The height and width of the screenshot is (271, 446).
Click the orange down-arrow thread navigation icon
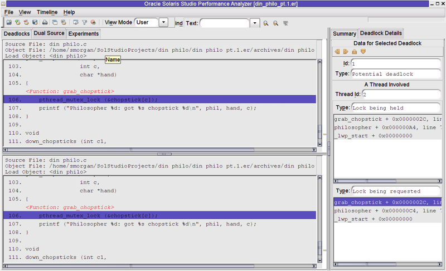(363, 52)
